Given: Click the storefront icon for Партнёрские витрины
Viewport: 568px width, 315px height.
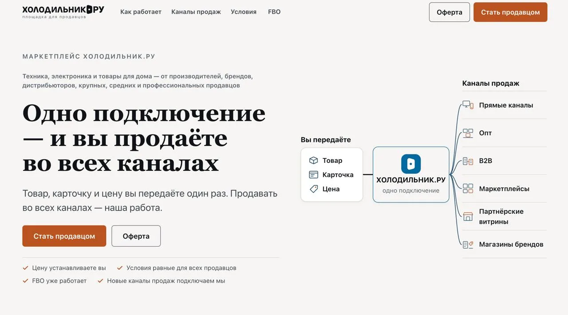Looking at the screenshot, I should (468, 217).
